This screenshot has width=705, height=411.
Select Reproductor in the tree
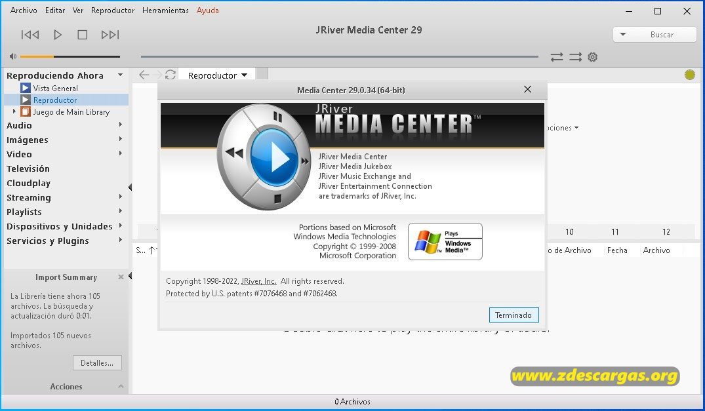point(55,100)
